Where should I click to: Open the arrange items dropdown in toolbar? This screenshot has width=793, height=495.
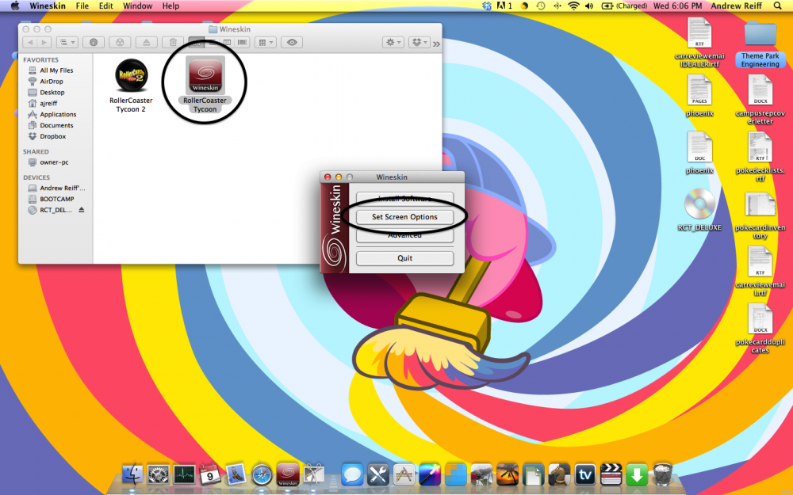coord(266,42)
